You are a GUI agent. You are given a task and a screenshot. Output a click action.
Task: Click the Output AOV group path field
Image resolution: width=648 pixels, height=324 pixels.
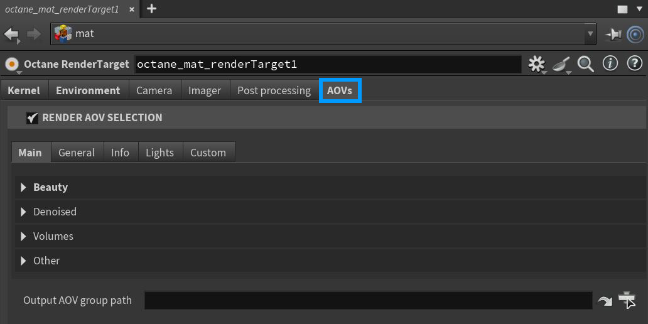coord(368,300)
